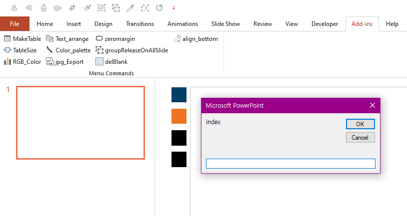Switch to the Insert tab
407x216 pixels.
[x=73, y=24]
